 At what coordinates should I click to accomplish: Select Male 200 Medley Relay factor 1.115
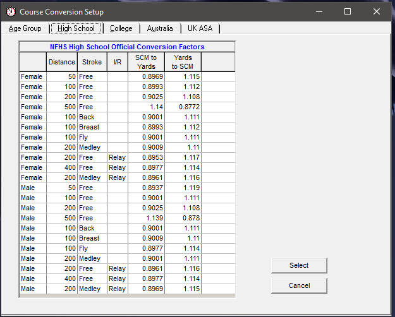click(183, 289)
